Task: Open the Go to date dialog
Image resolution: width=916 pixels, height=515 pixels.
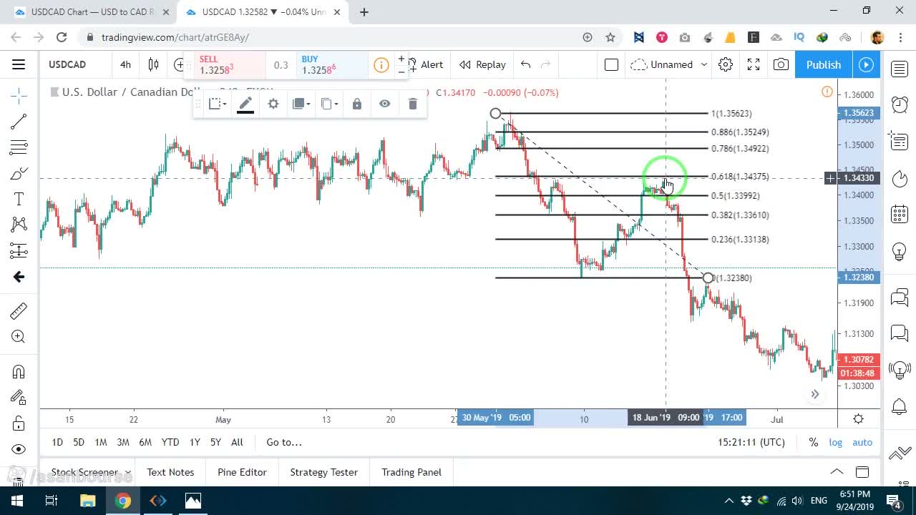Action: click(284, 442)
